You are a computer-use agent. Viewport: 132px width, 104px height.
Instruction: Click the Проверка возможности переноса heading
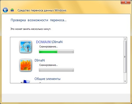[x=38, y=20]
